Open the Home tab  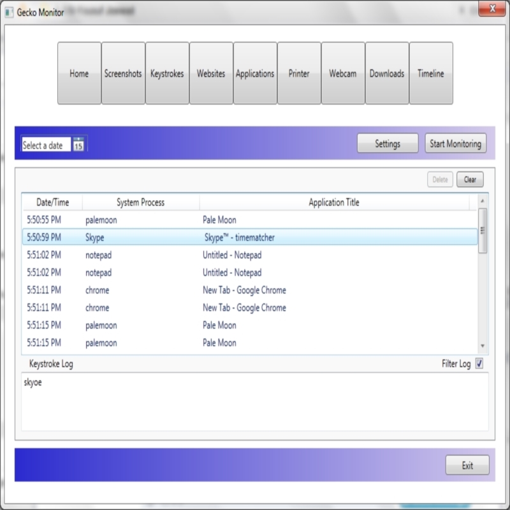point(79,73)
